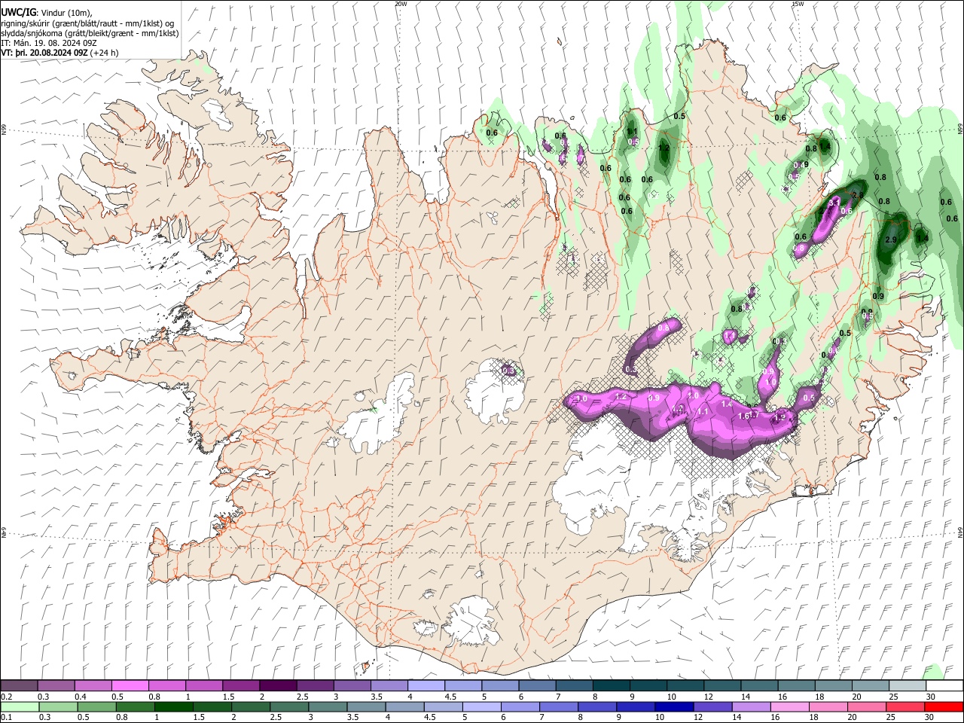Click the lower legend green swatch between 0.5 and 0.8
Screen dimensions: 964x723
[x=96, y=707]
